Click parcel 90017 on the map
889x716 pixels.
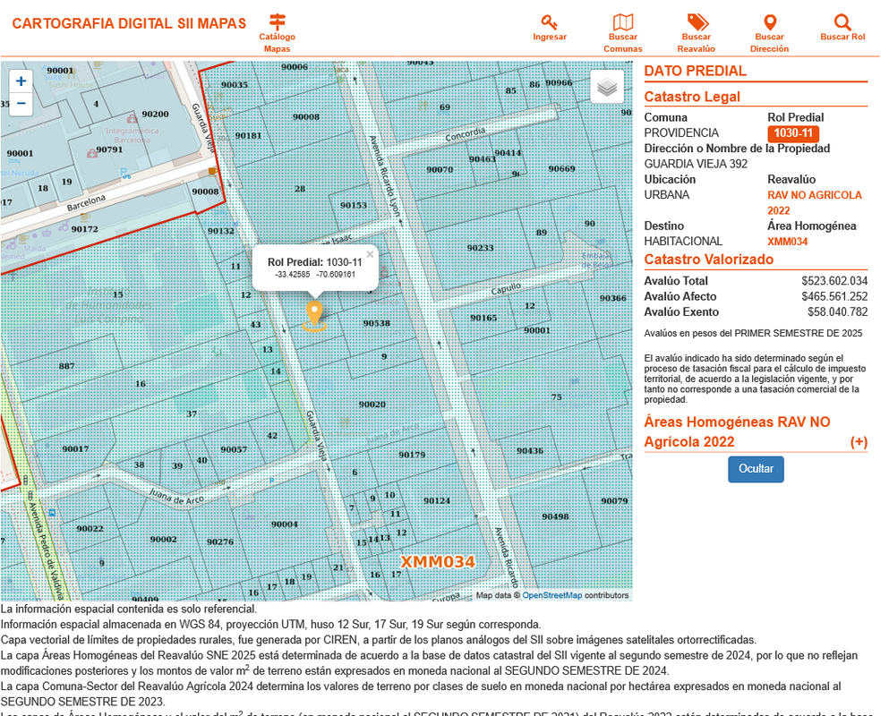75,448
